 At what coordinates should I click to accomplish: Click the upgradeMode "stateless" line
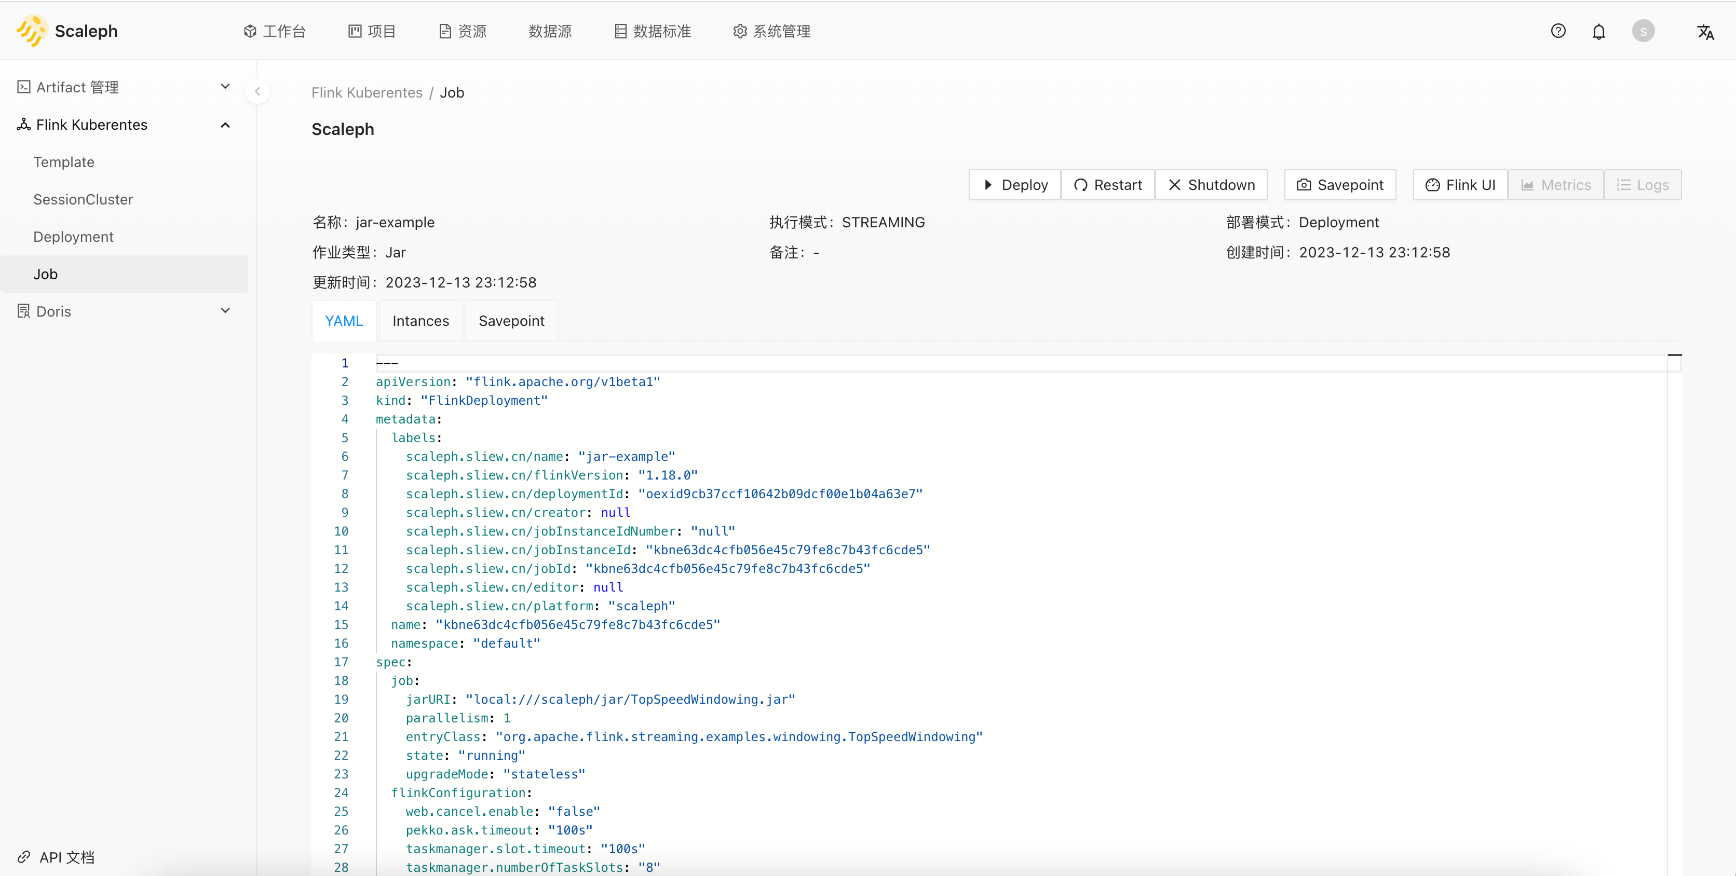click(495, 774)
